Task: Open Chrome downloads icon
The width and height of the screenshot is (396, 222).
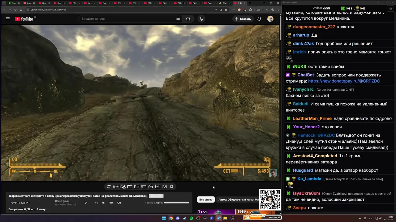Action: pyautogui.click(x=259, y=10)
